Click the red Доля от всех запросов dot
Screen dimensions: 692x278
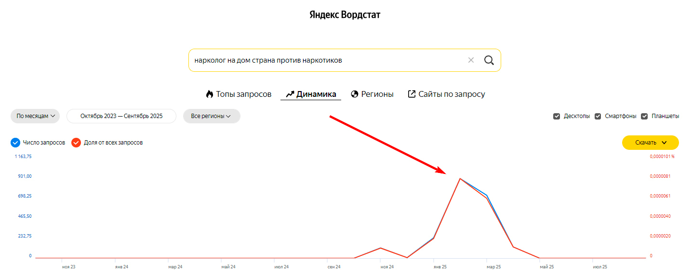point(76,143)
